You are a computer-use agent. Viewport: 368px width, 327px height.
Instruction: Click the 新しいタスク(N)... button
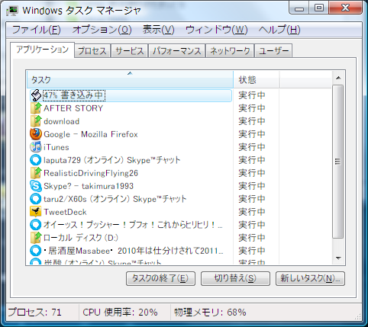[x=310, y=278]
